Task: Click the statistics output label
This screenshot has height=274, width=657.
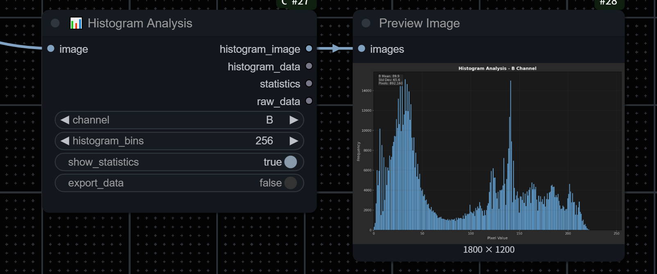Action: 280,84
